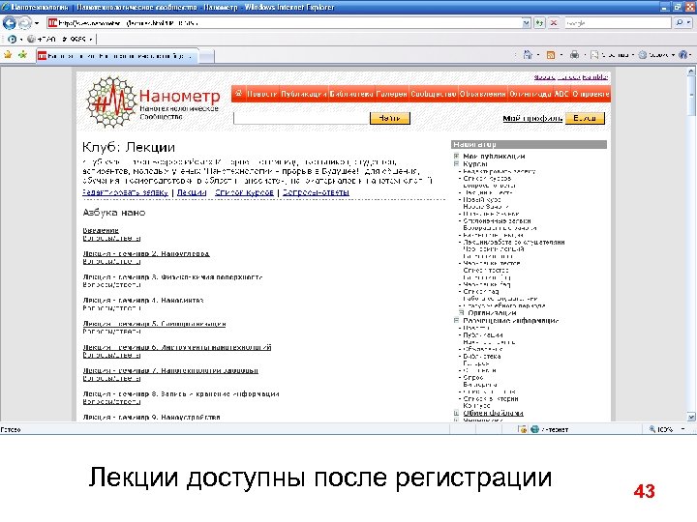Click the green Refresh page icon

(x=539, y=23)
